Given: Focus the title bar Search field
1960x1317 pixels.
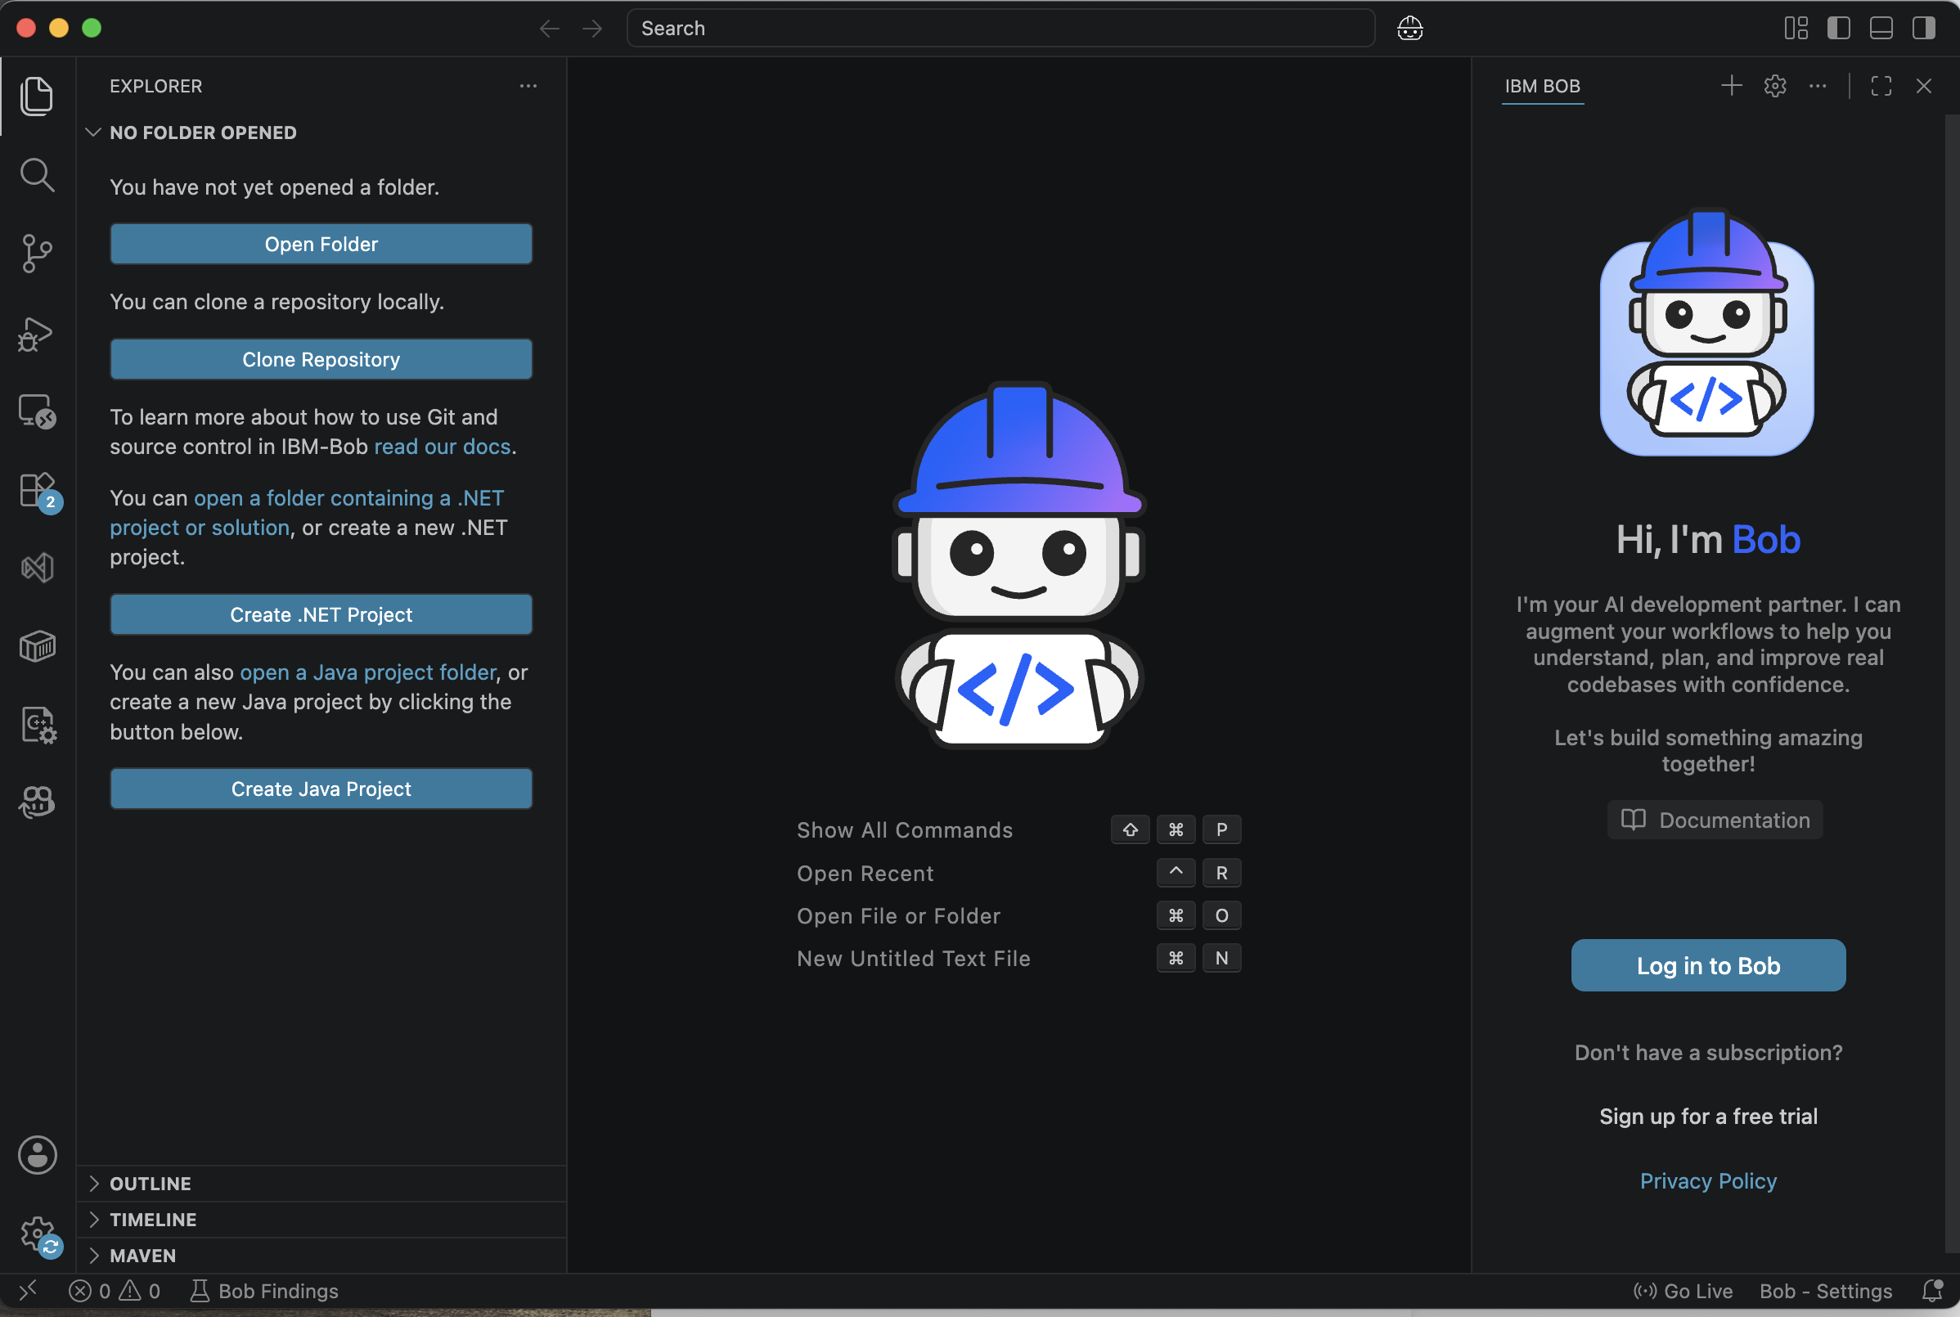Looking at the screenshot, I should (x=1000, y=29).
